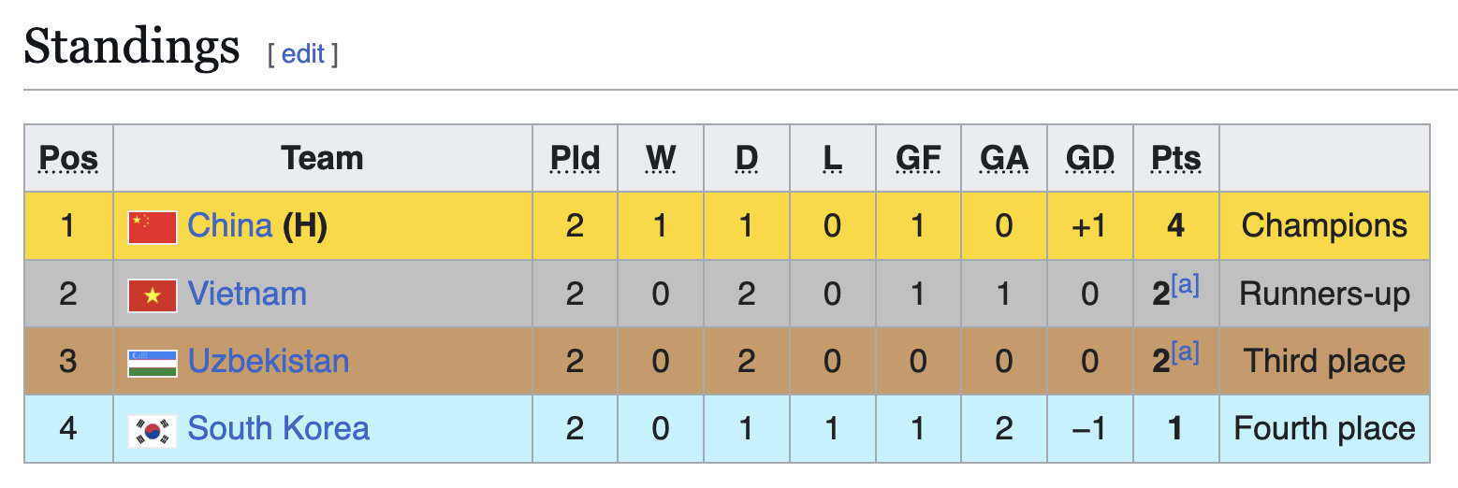Click the Uzbekistan flag icon
The height and width of the screenshot is (488, 1458).
click(x=152, y=362)
